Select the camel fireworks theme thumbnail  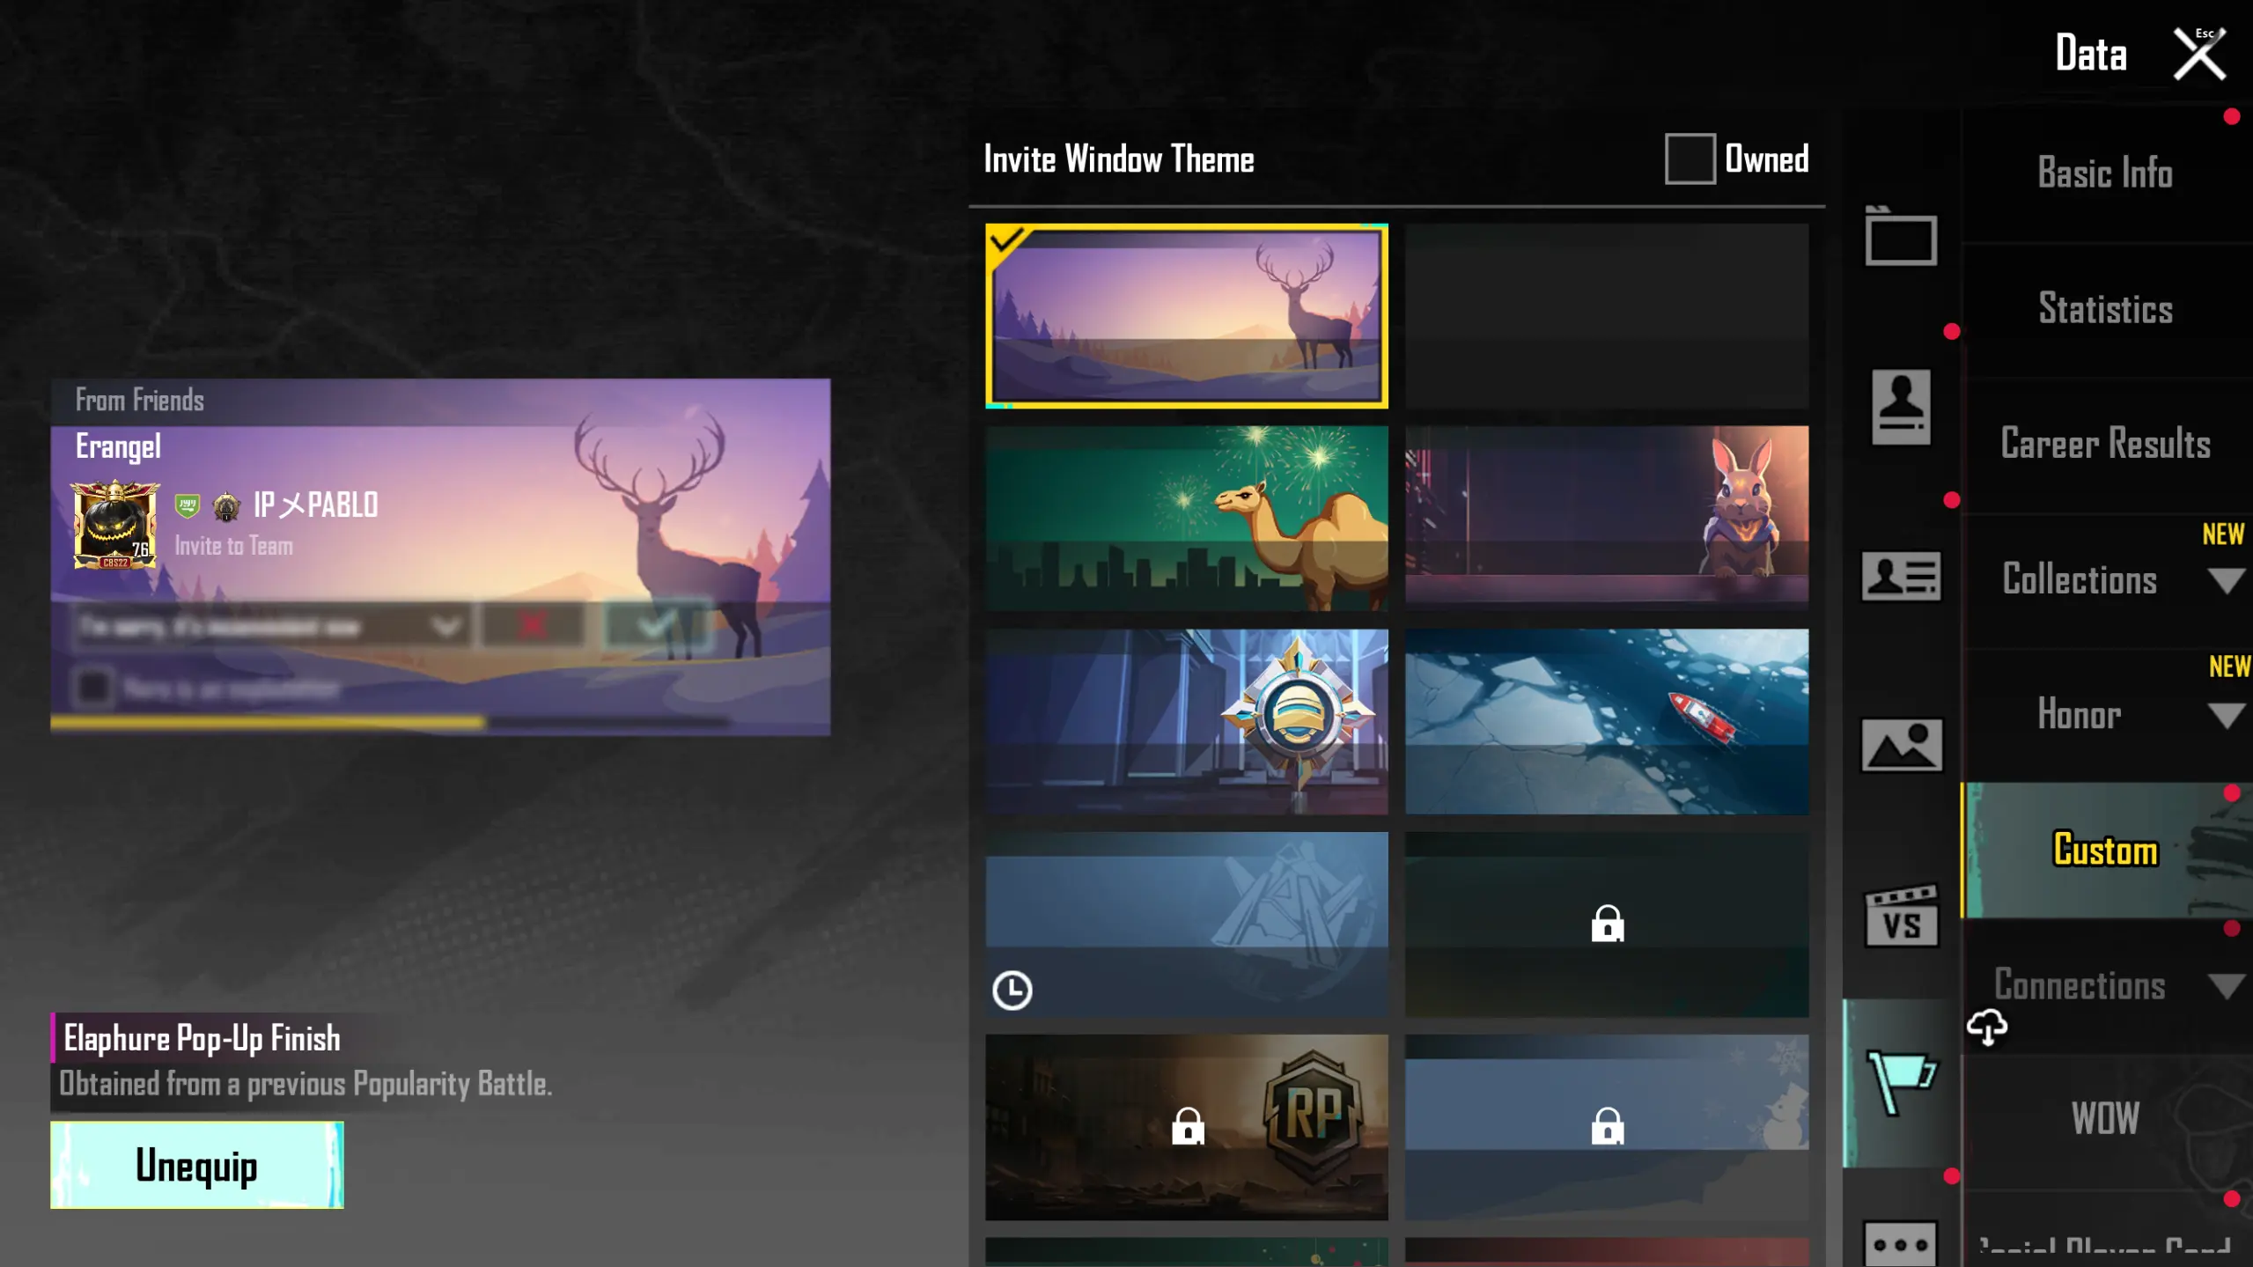[x=1186, y=519]
